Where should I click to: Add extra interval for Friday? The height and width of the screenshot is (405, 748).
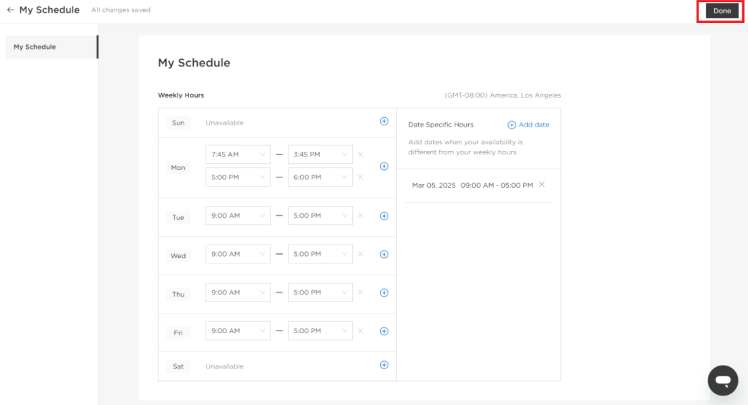pos(384,331)
